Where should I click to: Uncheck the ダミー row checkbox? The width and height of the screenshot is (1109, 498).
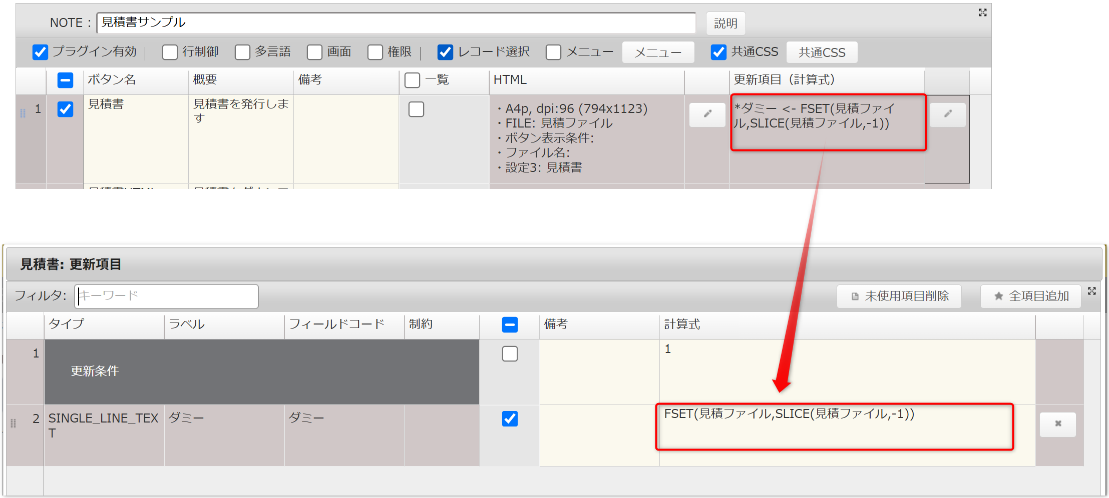pos(510,418)
